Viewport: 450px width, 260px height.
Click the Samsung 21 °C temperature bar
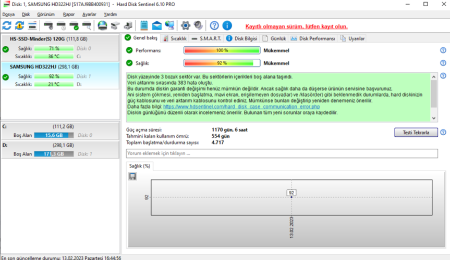tap(54, 84)
